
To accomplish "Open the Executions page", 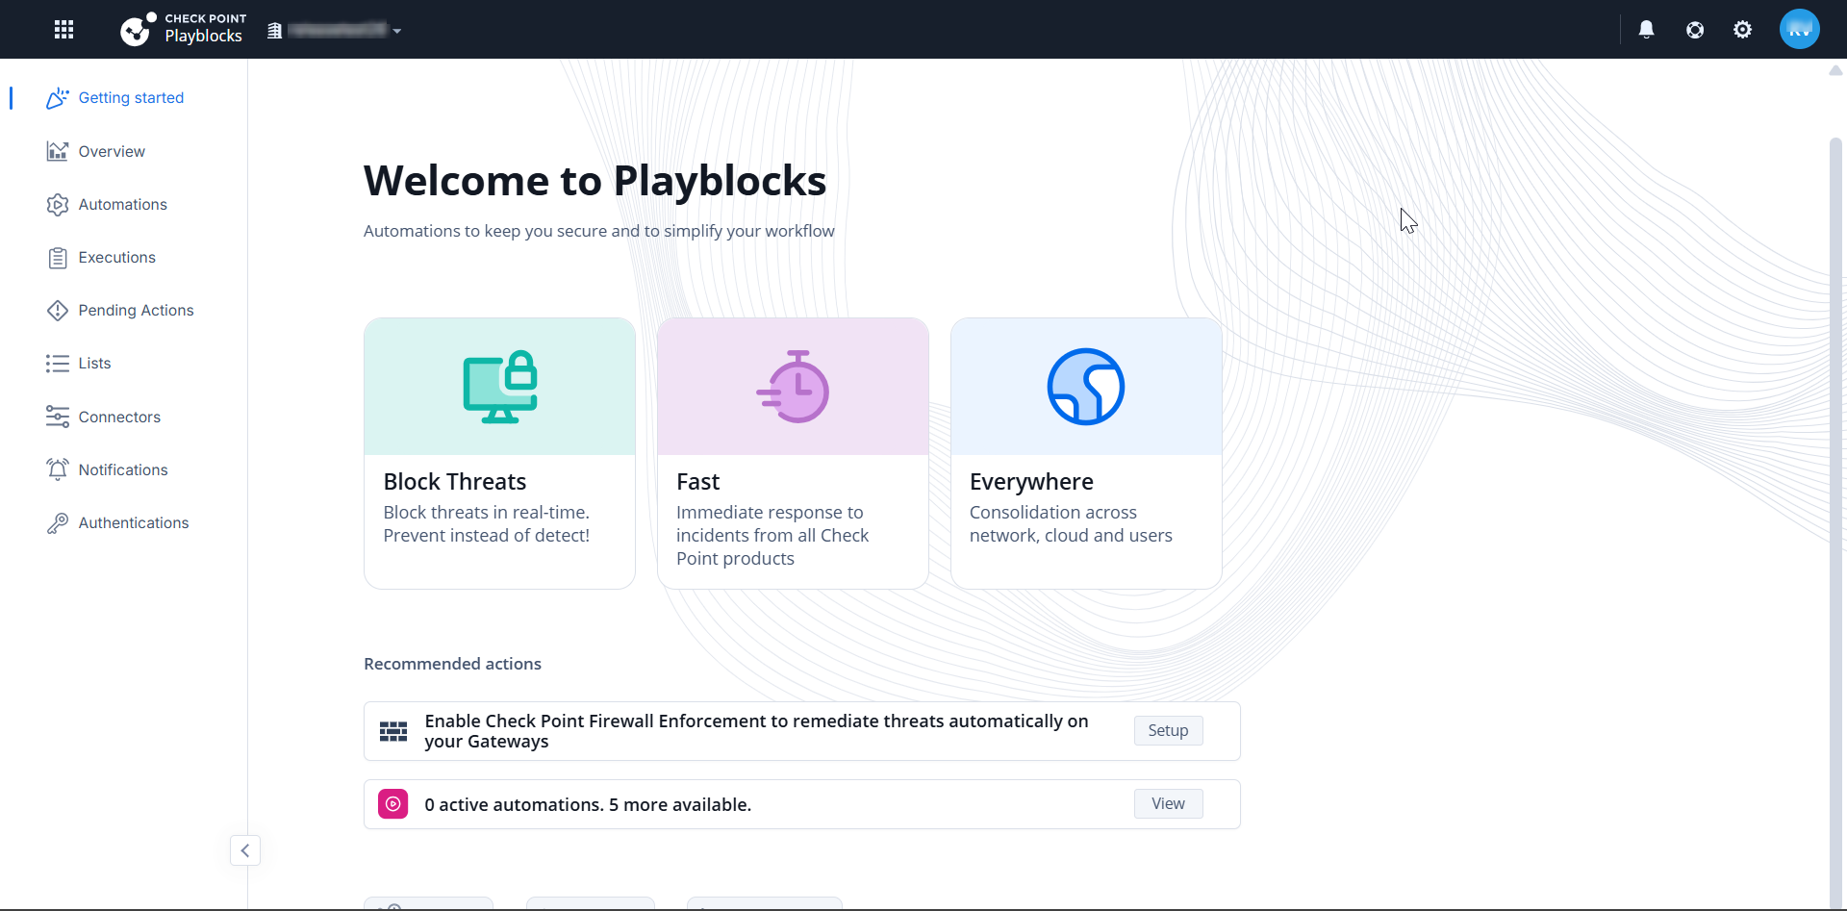I will coord(117,258).
